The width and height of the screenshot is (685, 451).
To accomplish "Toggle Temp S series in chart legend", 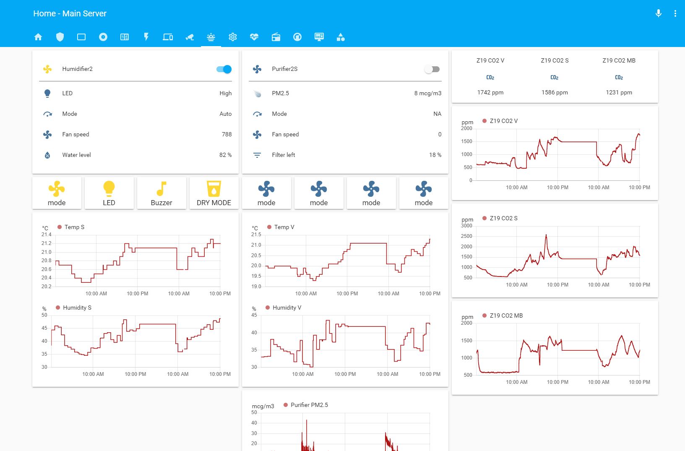I will (71, 227).
